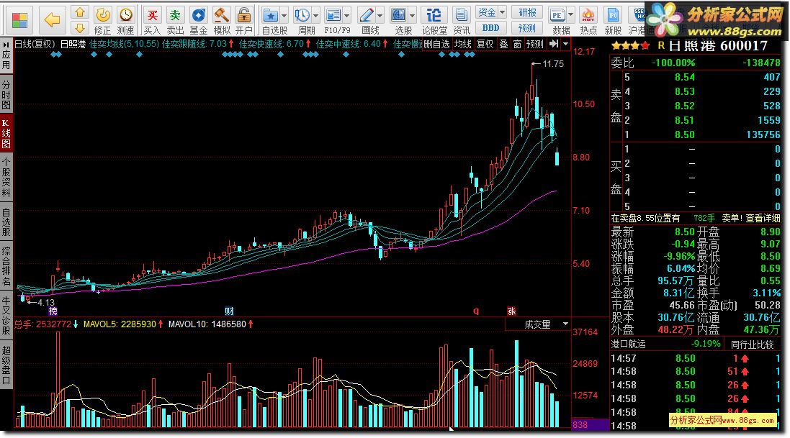Click the 买入 buy icon
Screen dimensions: 790x438
(152, 21)
